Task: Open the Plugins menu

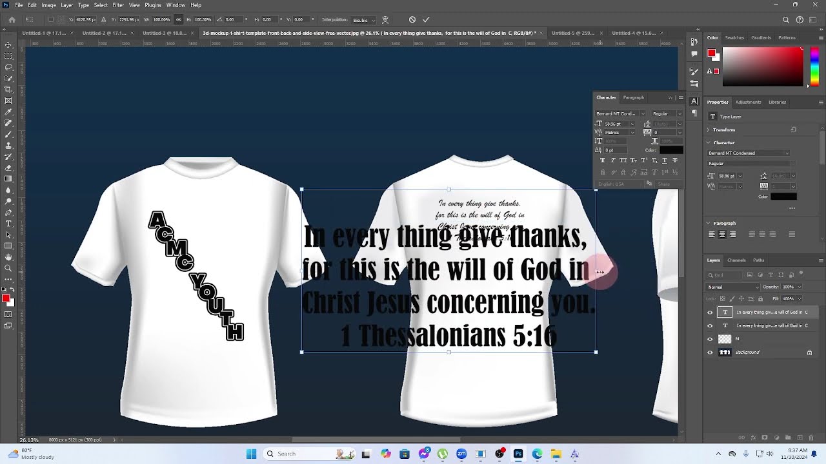Action: pyautogui.click(x=153, y=5)
